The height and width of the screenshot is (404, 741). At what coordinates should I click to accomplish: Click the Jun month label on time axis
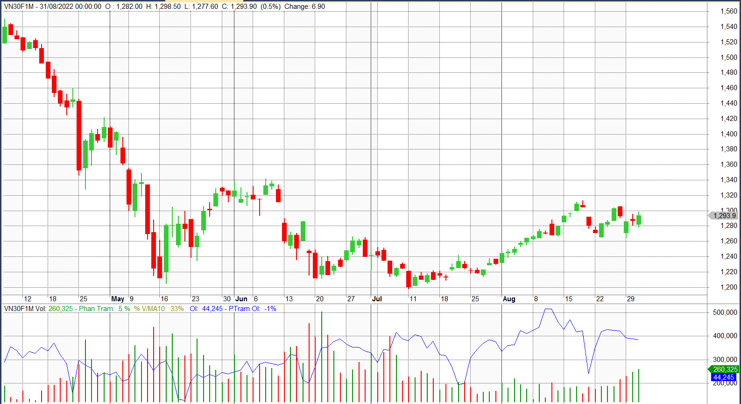click(x=241, y=299)
